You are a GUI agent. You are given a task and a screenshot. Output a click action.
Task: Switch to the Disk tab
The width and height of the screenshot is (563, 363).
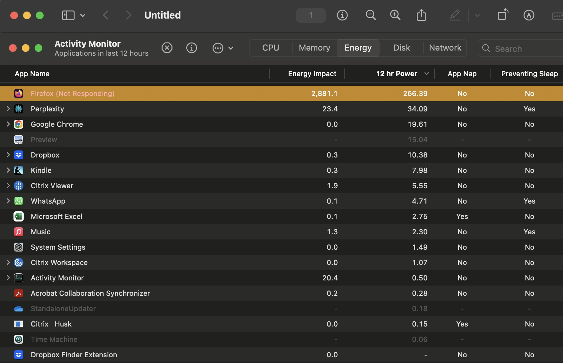click(402, 48)
